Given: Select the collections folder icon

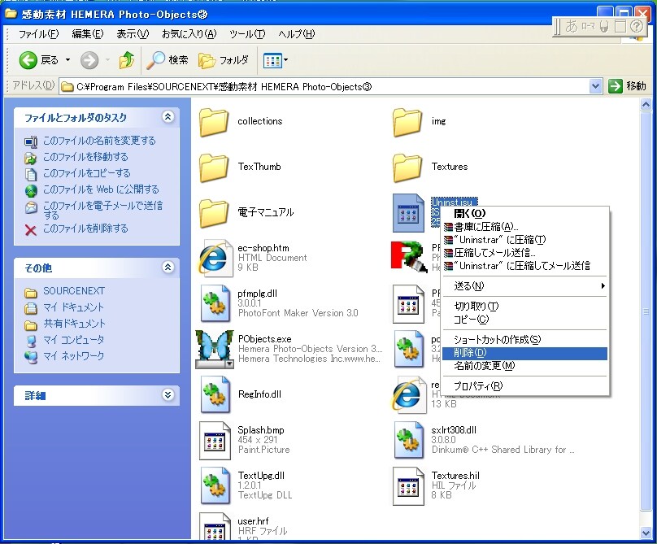Looking at the screenshot, I should (214, 122).
